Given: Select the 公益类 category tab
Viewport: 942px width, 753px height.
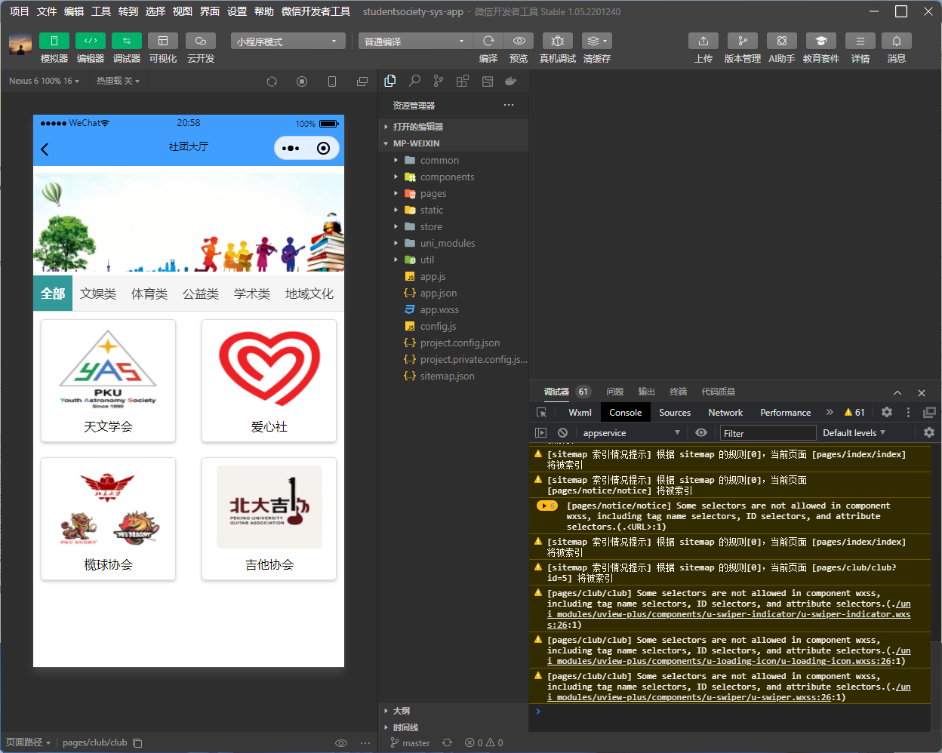Looking at the screenshot, I should (201, 294).
